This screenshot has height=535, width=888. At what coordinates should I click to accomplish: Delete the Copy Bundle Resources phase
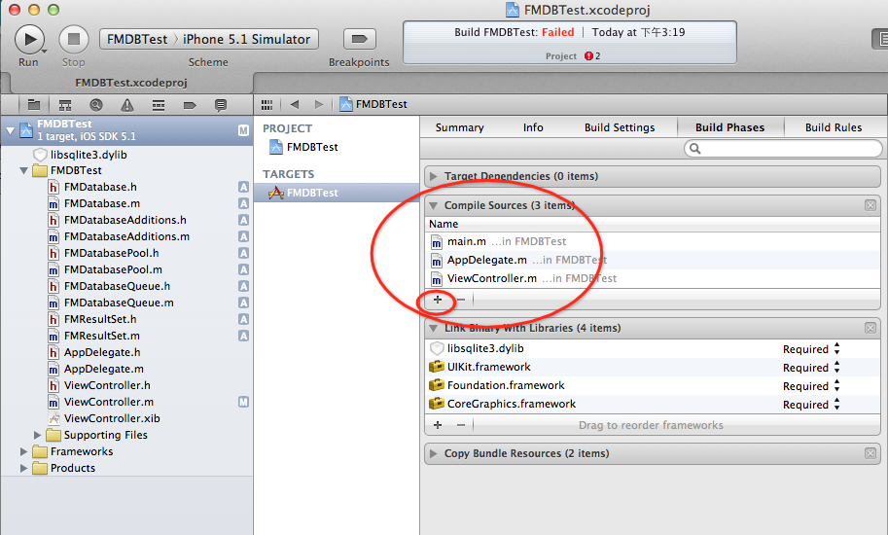coord(870,453)
